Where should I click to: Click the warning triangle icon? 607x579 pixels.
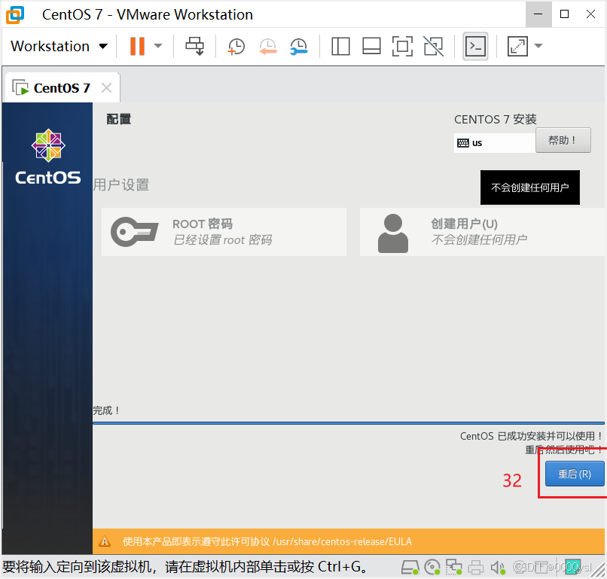point(105,541)
